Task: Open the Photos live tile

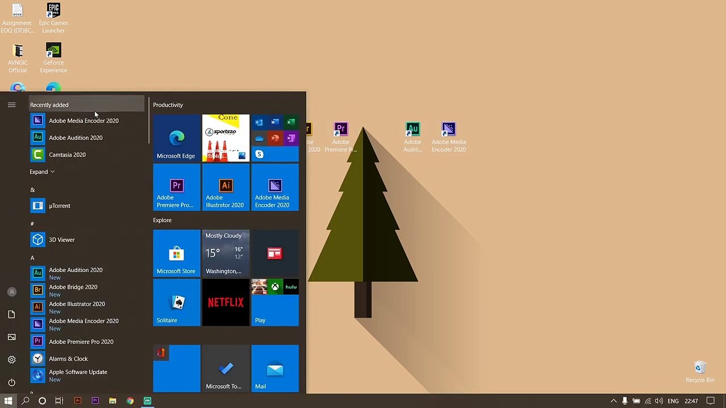Action: pos(226,138)
